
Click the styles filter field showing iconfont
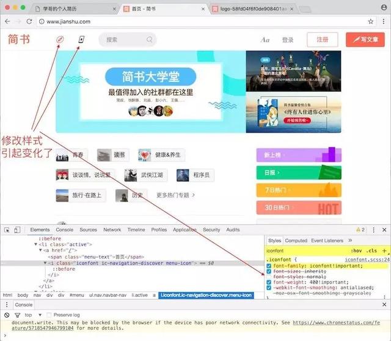click(x=307, y=251)
